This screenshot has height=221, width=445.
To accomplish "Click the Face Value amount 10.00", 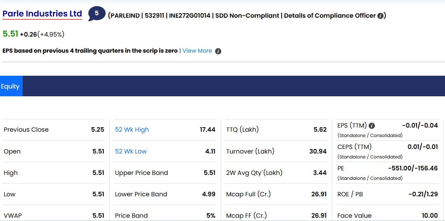I will (430, 216).
